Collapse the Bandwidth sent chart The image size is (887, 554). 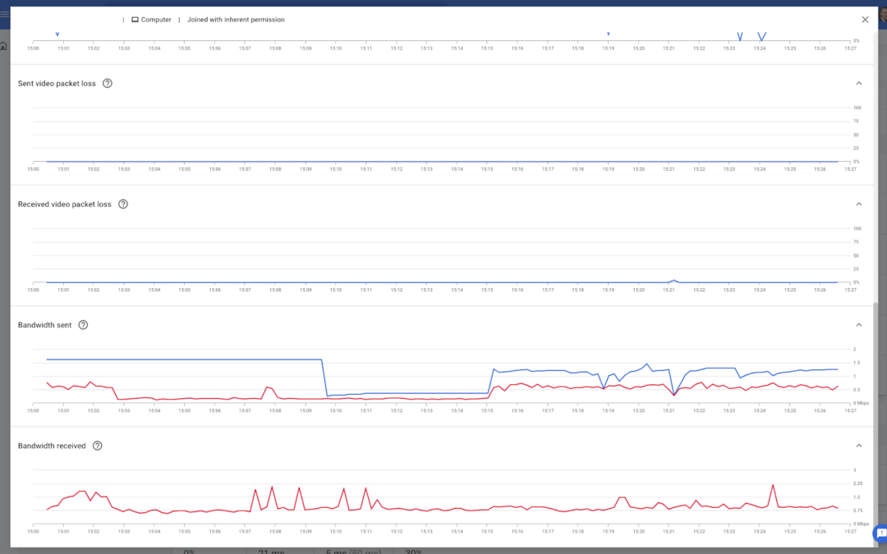[x=859, y=325]
